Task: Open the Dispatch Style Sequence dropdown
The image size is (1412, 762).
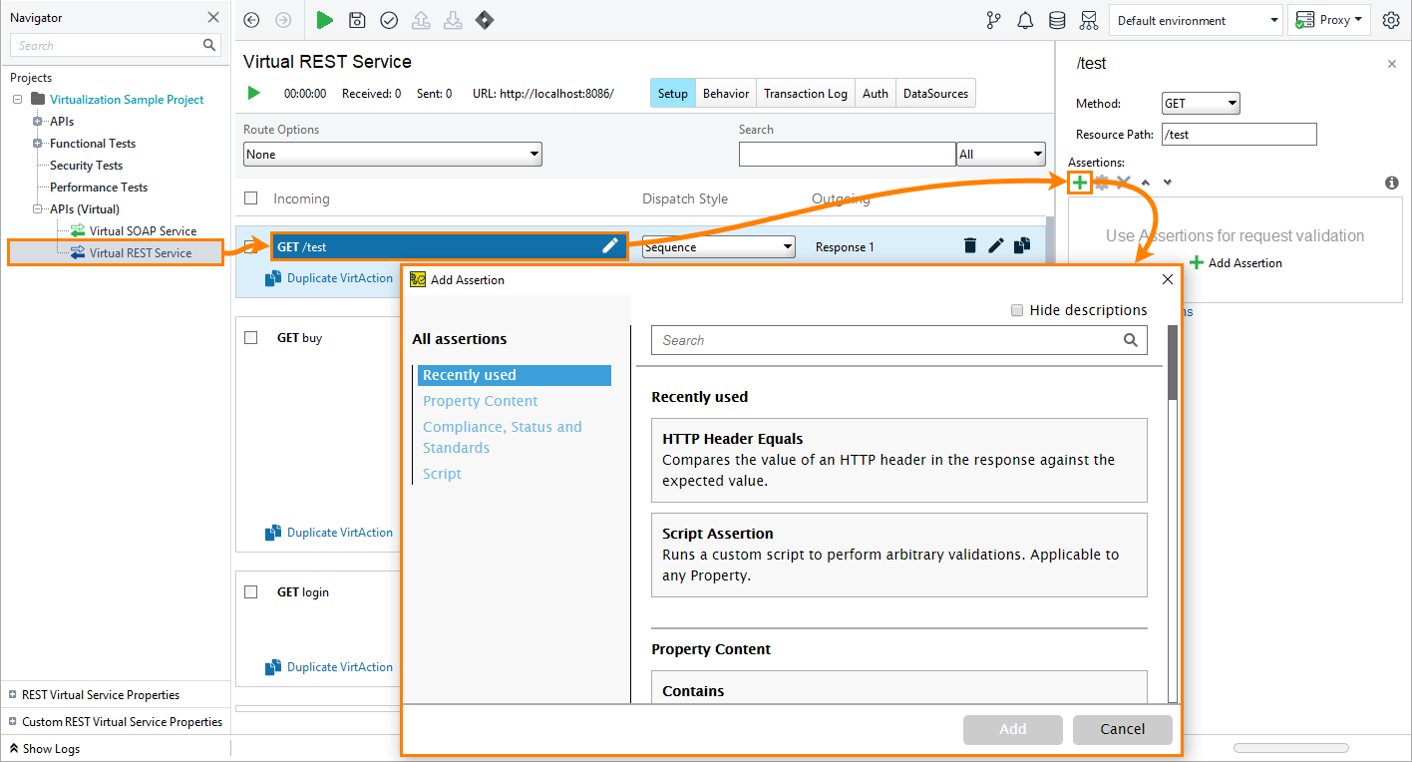Action: [x=718, y=245]
